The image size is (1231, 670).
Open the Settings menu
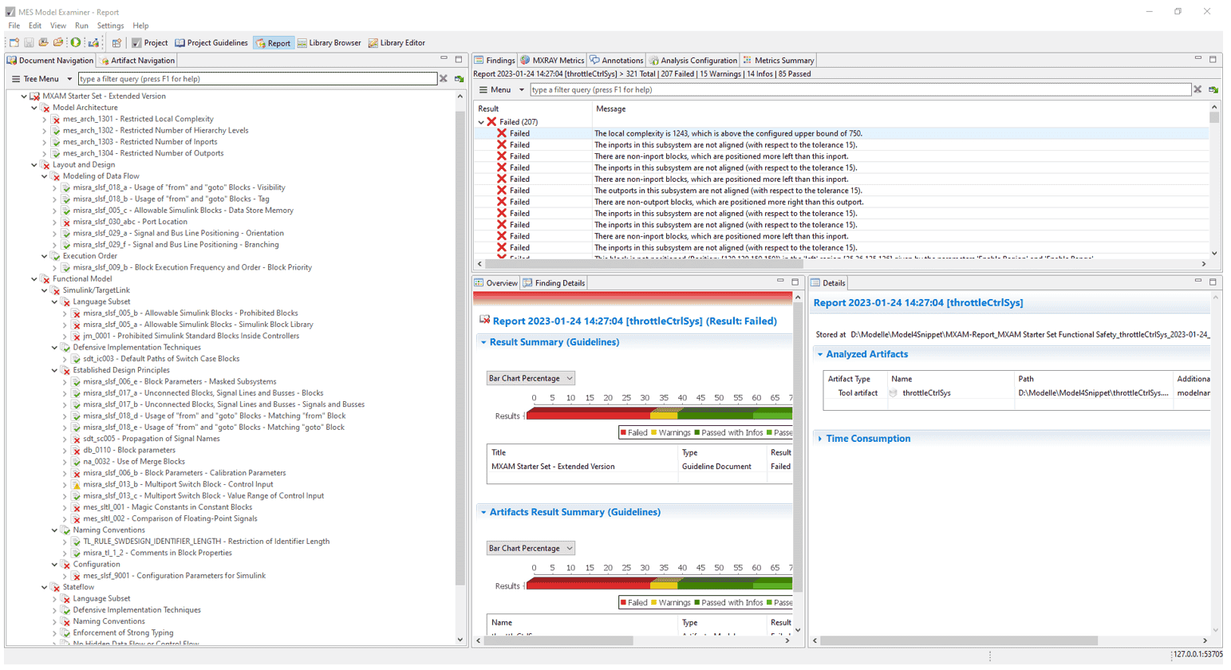click(x=110, y=26)
